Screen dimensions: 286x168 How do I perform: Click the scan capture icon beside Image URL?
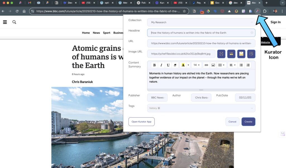click(x=221, y=54)
